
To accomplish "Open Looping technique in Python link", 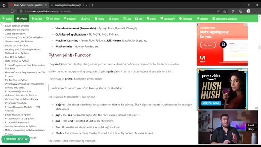I will [x=20, y=126].
